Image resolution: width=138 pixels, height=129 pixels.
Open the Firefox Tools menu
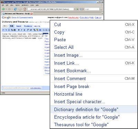pyautogui.click(x=32, y=5)
